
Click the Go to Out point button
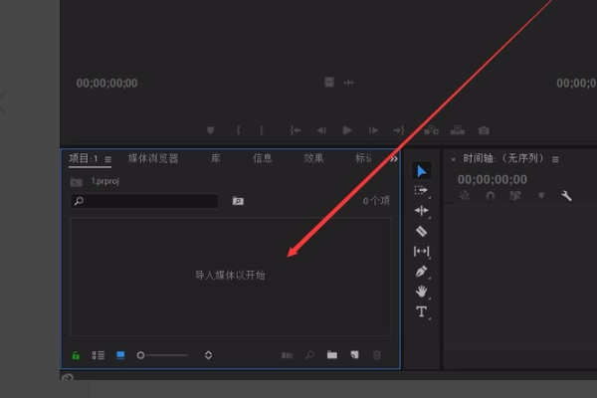tap(399, 130)
